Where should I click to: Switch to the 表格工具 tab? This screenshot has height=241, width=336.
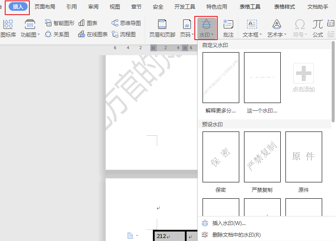pyautogui.click(x=250, y=7)
